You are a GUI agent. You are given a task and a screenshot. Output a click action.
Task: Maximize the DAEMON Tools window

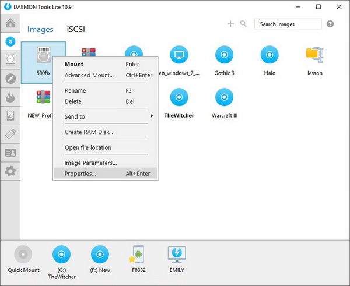(x=318, y=7)
